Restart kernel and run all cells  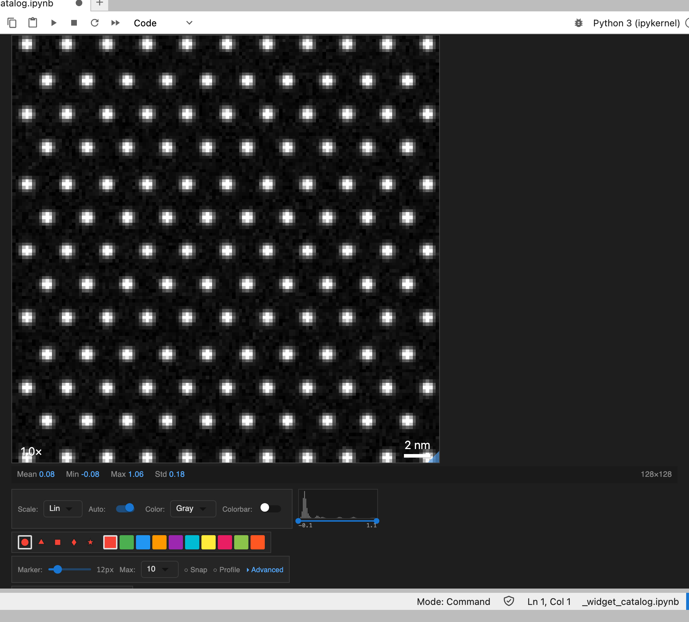[115, 23]
